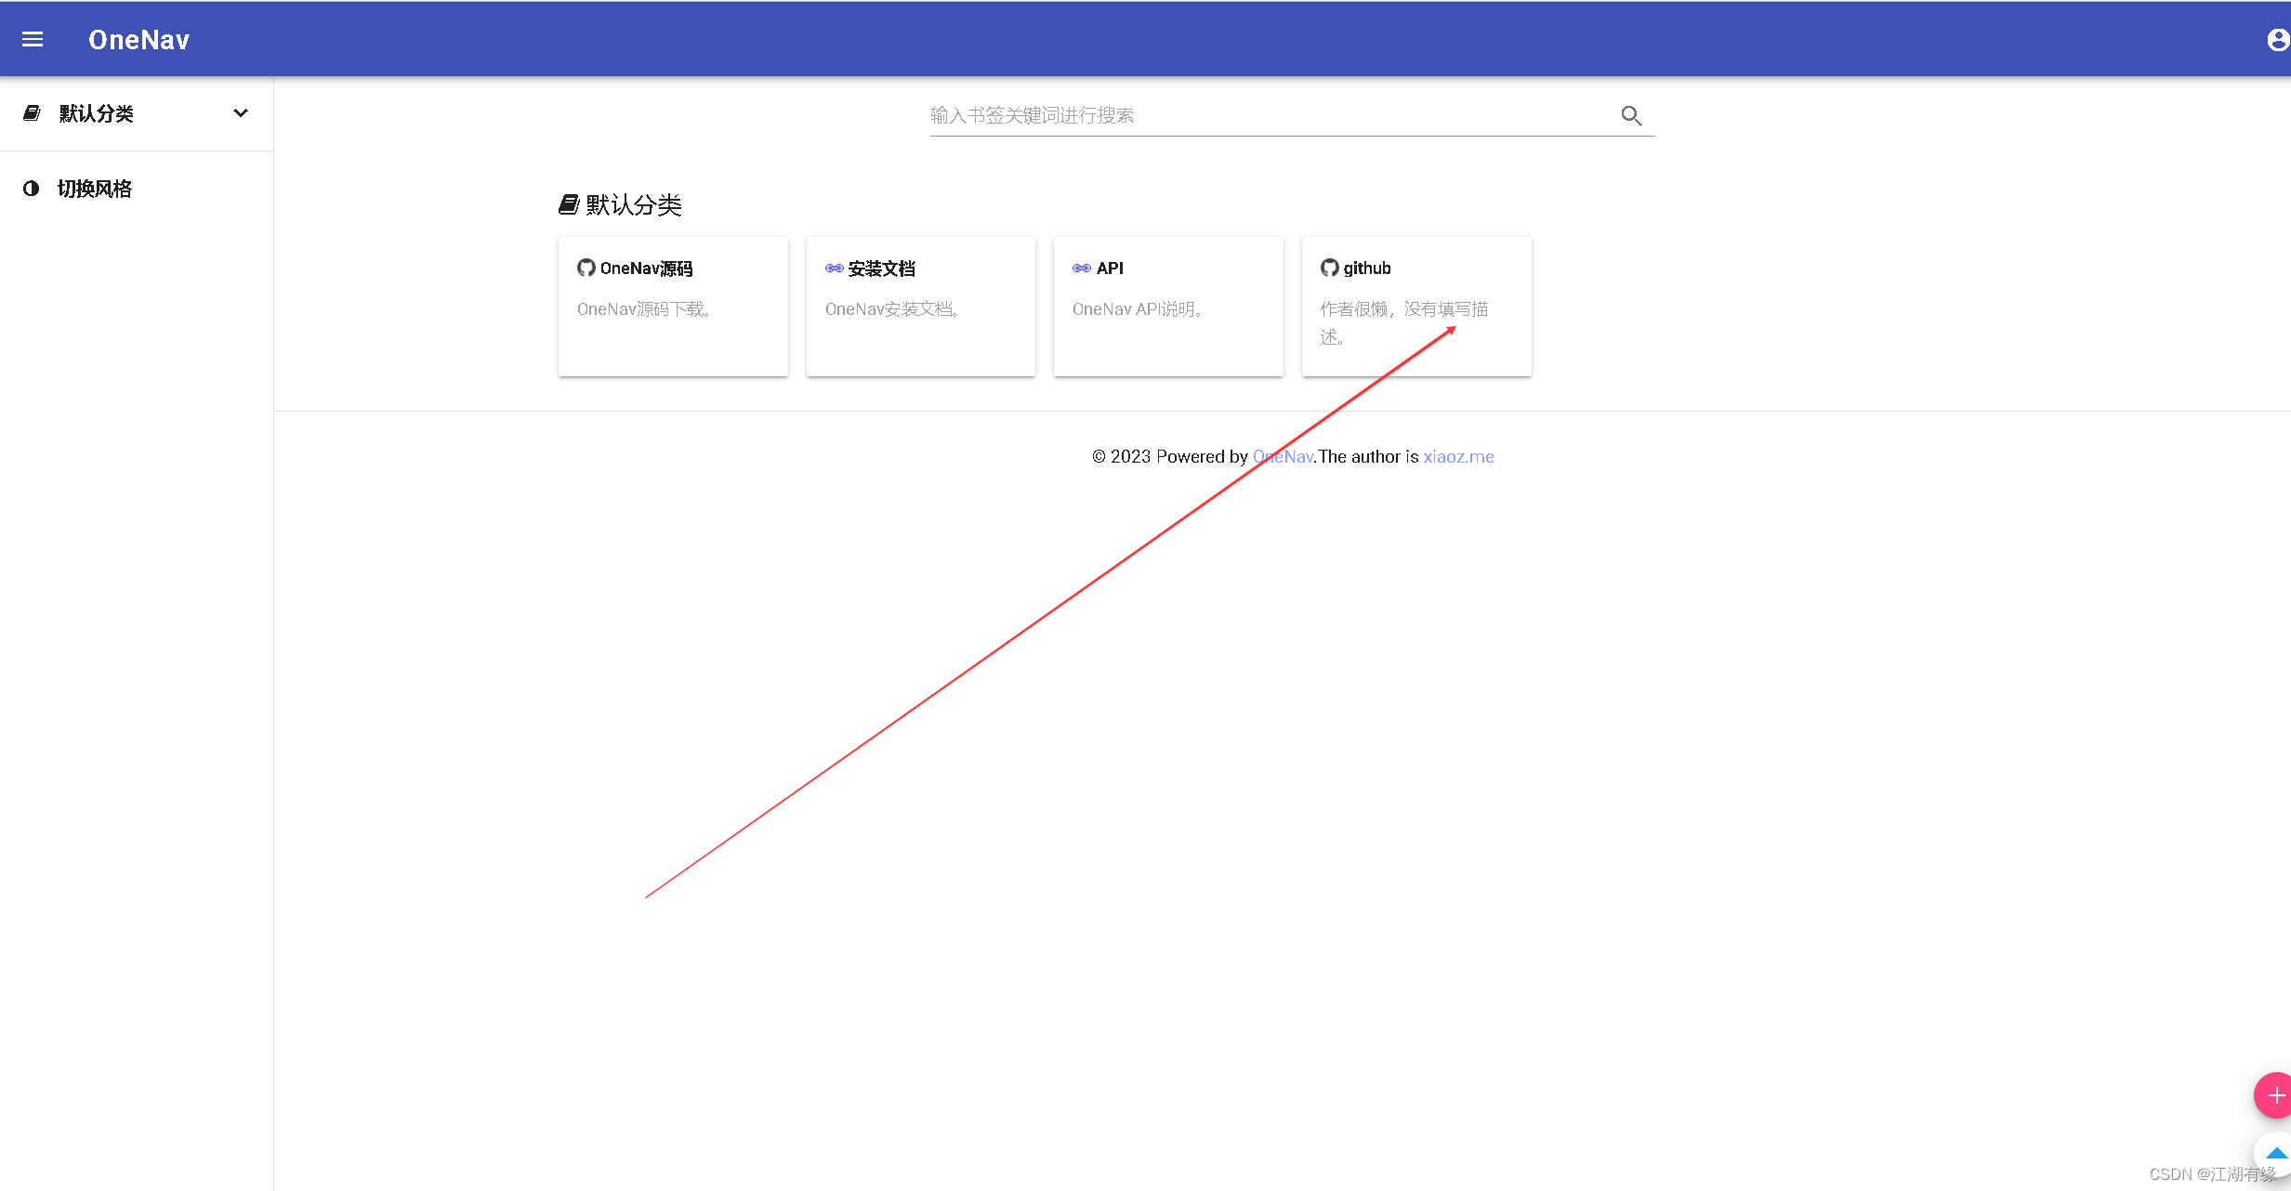Click the back-to-top arrow button
This screenshot has width=2291, height=1191.
tap(2274, 1154)
